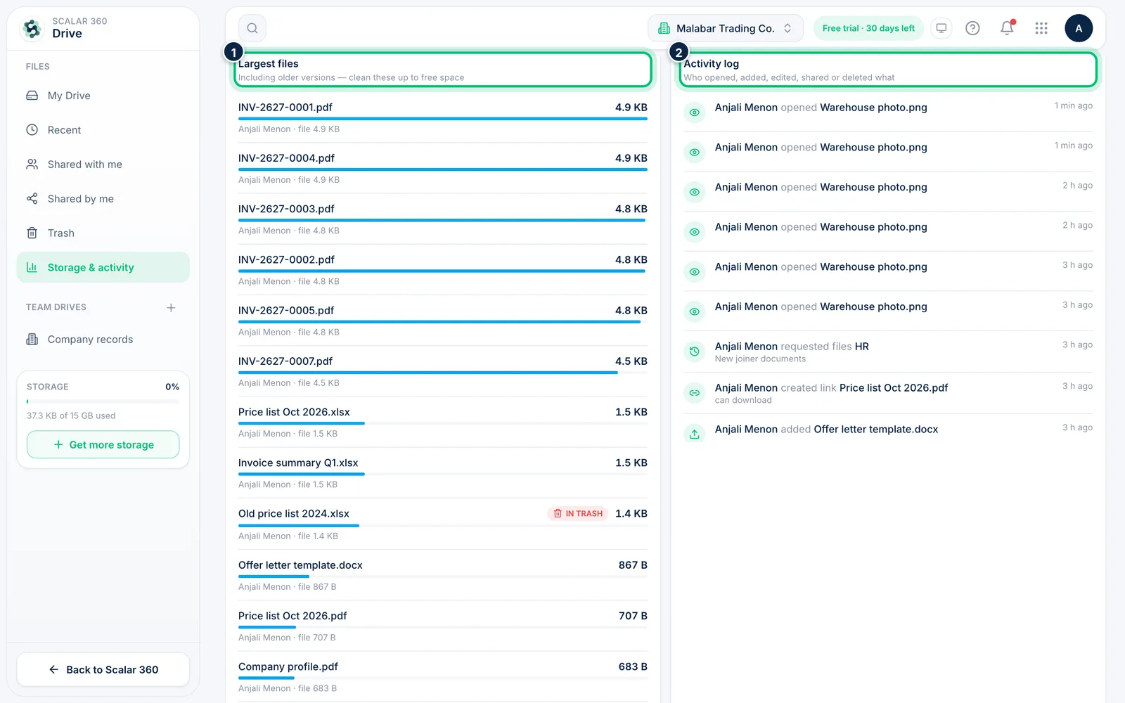Go to My Drive
1125x703 pixels.
(103, 96)
